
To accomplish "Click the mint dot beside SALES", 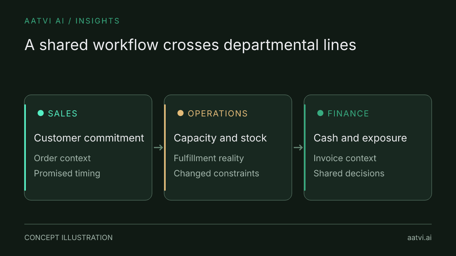I will pos(41,113).
